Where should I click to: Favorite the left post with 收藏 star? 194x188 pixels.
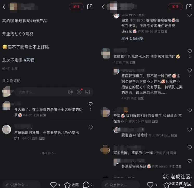click(71, 185)
